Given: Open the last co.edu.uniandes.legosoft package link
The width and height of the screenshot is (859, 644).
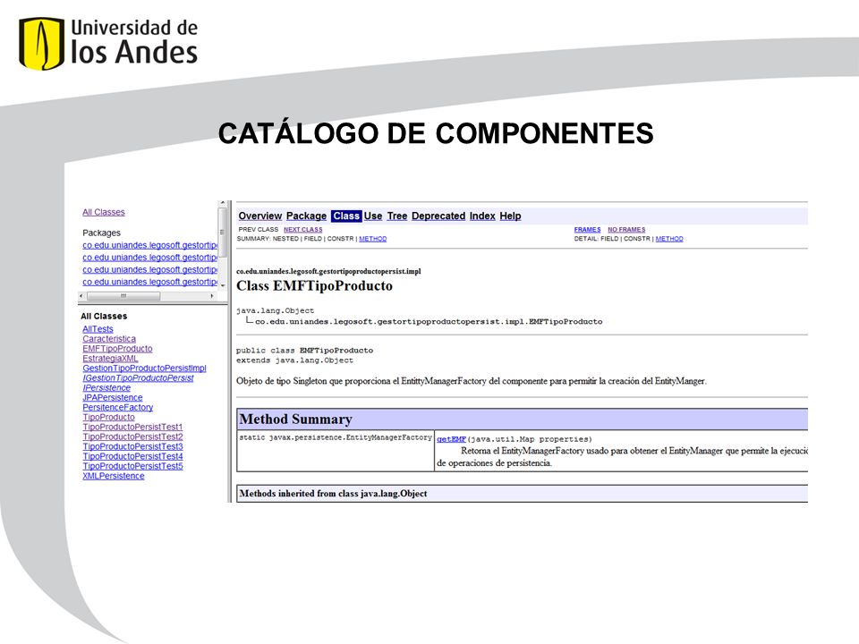Looking at the screenshot, I should click(150, 282).
